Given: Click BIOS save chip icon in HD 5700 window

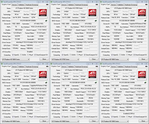Looking at the screenshot, I should coord(96,21).
